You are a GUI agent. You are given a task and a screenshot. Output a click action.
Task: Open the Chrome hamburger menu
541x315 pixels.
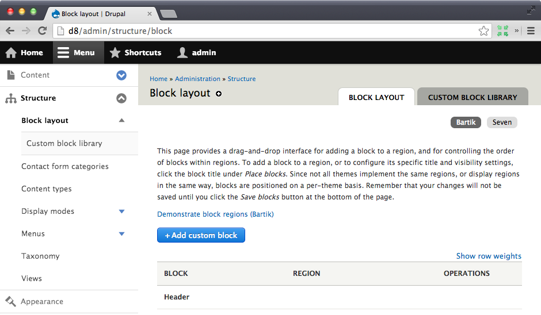[531, 31]
